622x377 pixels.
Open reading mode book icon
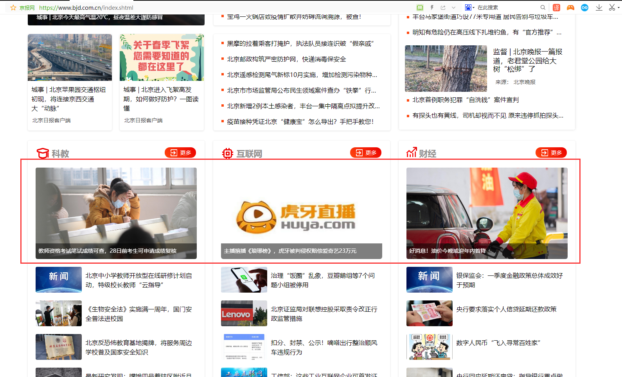coord(420,7)
